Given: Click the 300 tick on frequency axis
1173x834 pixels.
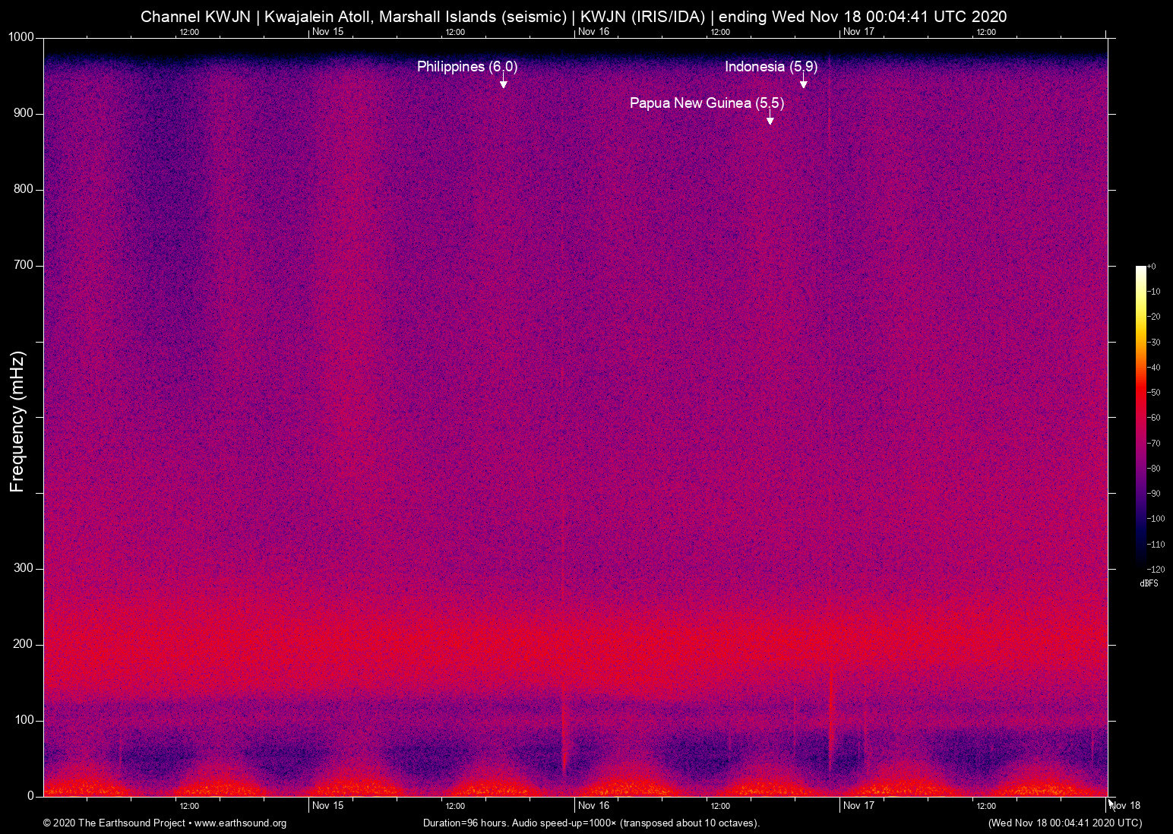Looking at the screenshot, I should tap(24, 568).
